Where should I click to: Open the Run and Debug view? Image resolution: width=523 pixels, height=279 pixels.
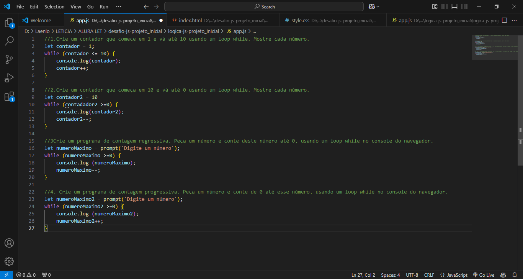click(9, 78)
